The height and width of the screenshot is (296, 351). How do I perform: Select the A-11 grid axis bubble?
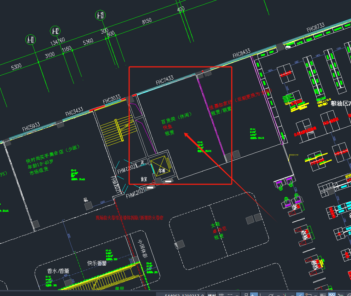31,40
